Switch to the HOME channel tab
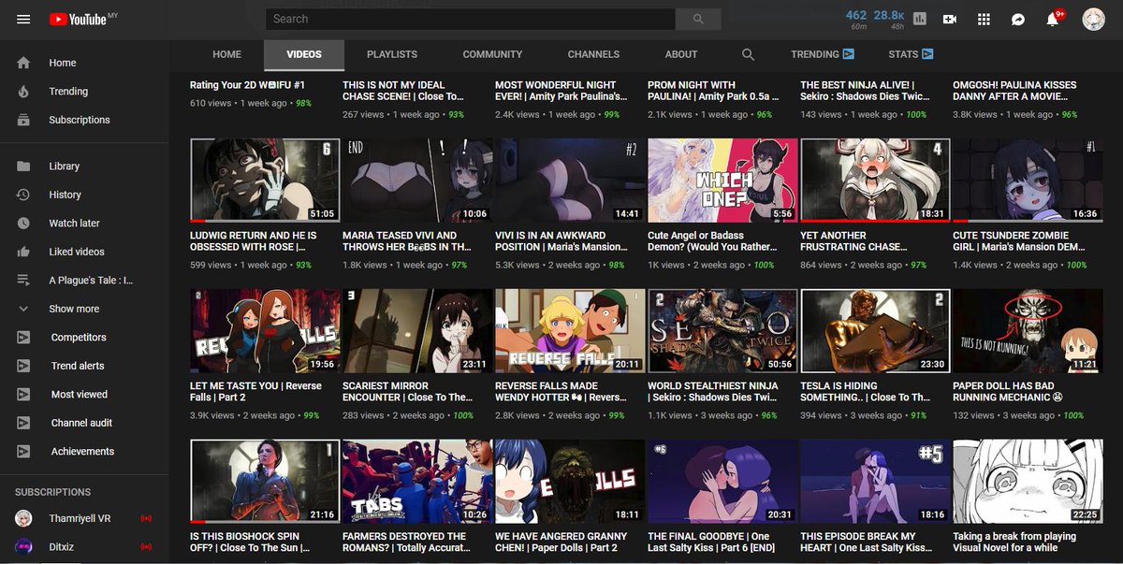This screenshot has height=564, width=1123. click(226, 54)
